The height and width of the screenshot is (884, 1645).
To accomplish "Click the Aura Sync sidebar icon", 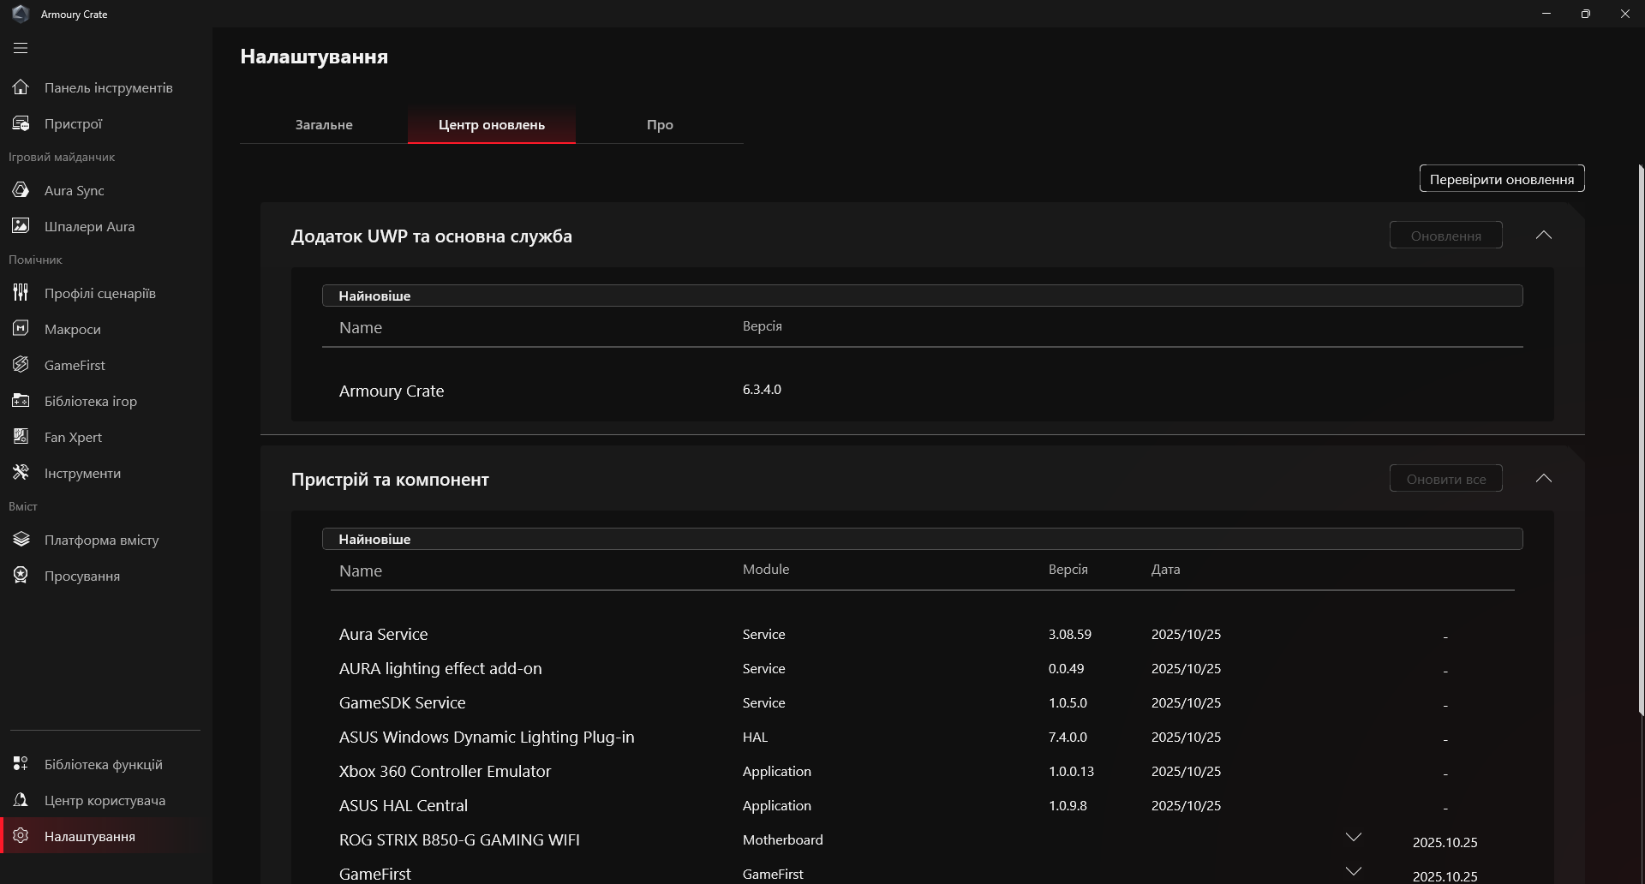I will (x=21, y=190).
